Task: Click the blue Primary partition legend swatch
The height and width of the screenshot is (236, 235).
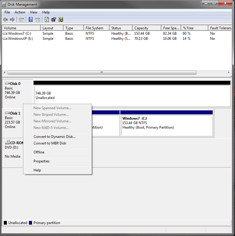Action: point(31,223)
